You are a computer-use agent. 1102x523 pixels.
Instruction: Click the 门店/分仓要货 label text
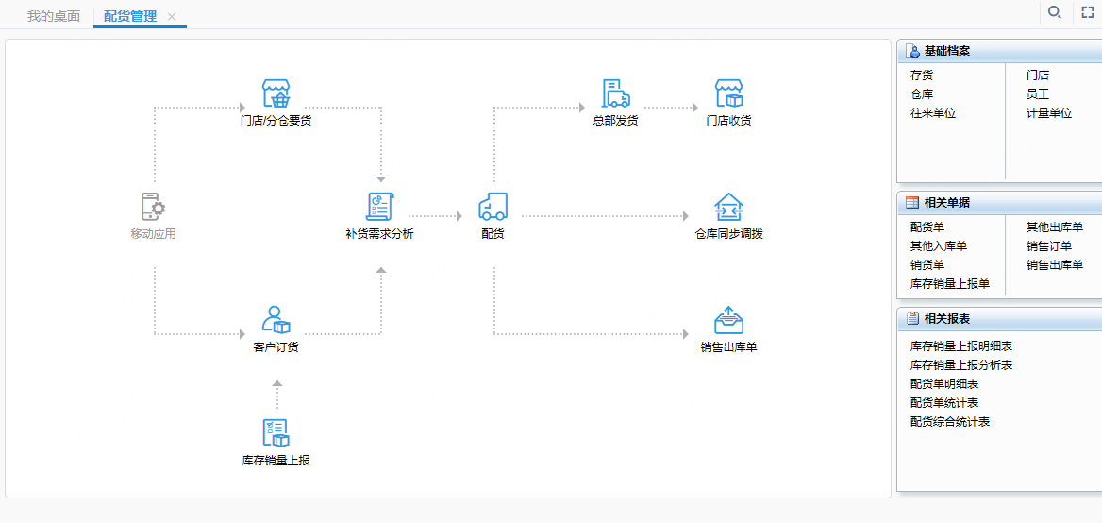point(276,121)
